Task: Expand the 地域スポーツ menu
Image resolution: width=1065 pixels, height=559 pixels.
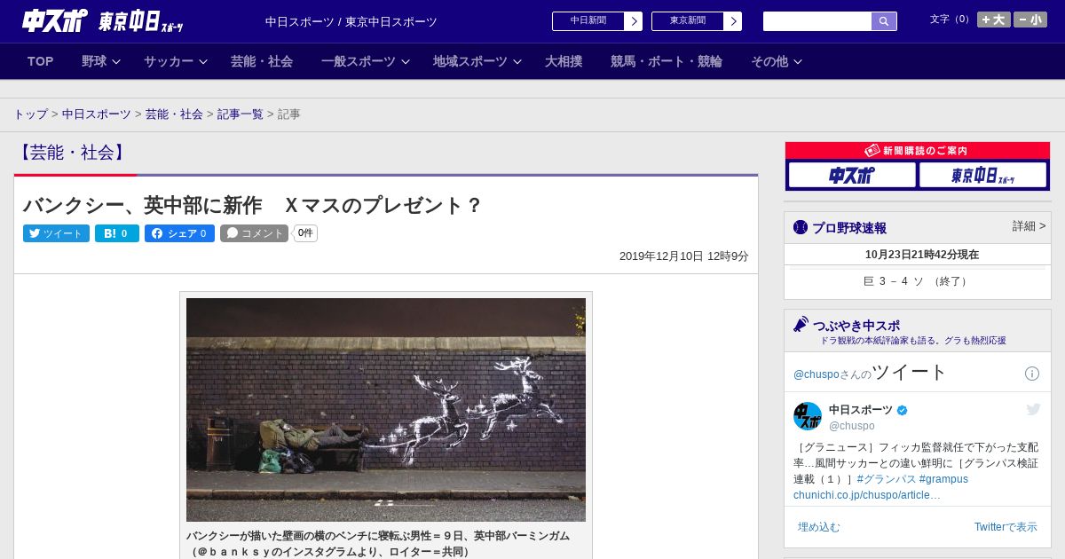Action: pos(477,61)
